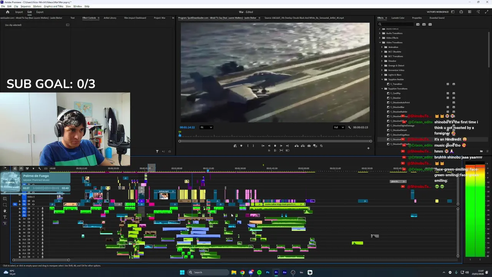This screenshot has height=277, width=492.
Task: Open Program monitor settings wrench
Action: click(x=349, y=127)
